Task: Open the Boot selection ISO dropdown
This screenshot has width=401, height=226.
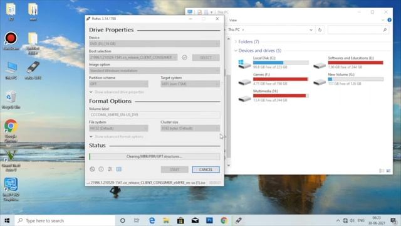Action: 133,57
